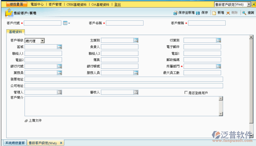Click 客戶簡介 textarea scroll-up arrow
Screen dimensions: 256x146
(x=221, y=98)
